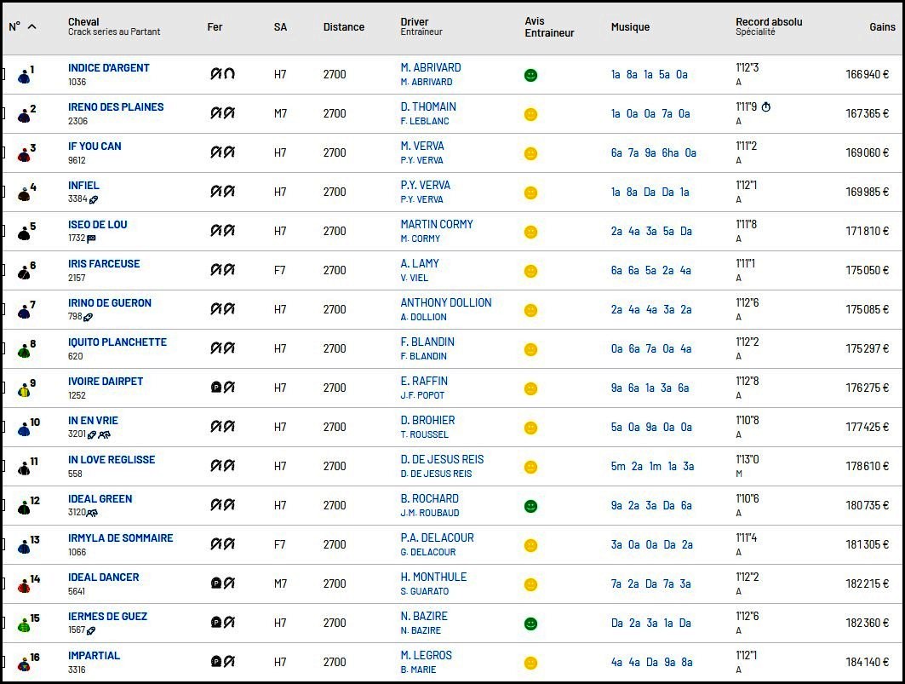The image size is (905, 684).
Task: Click the green jockey silk for horse 15
Action: (24, 624)
